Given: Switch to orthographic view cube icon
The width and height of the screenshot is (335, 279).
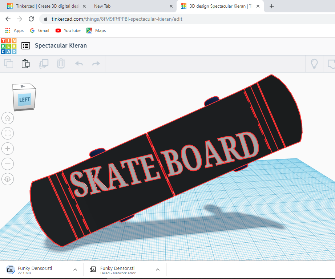Looking at the screenshot, I should coord(8,179).
